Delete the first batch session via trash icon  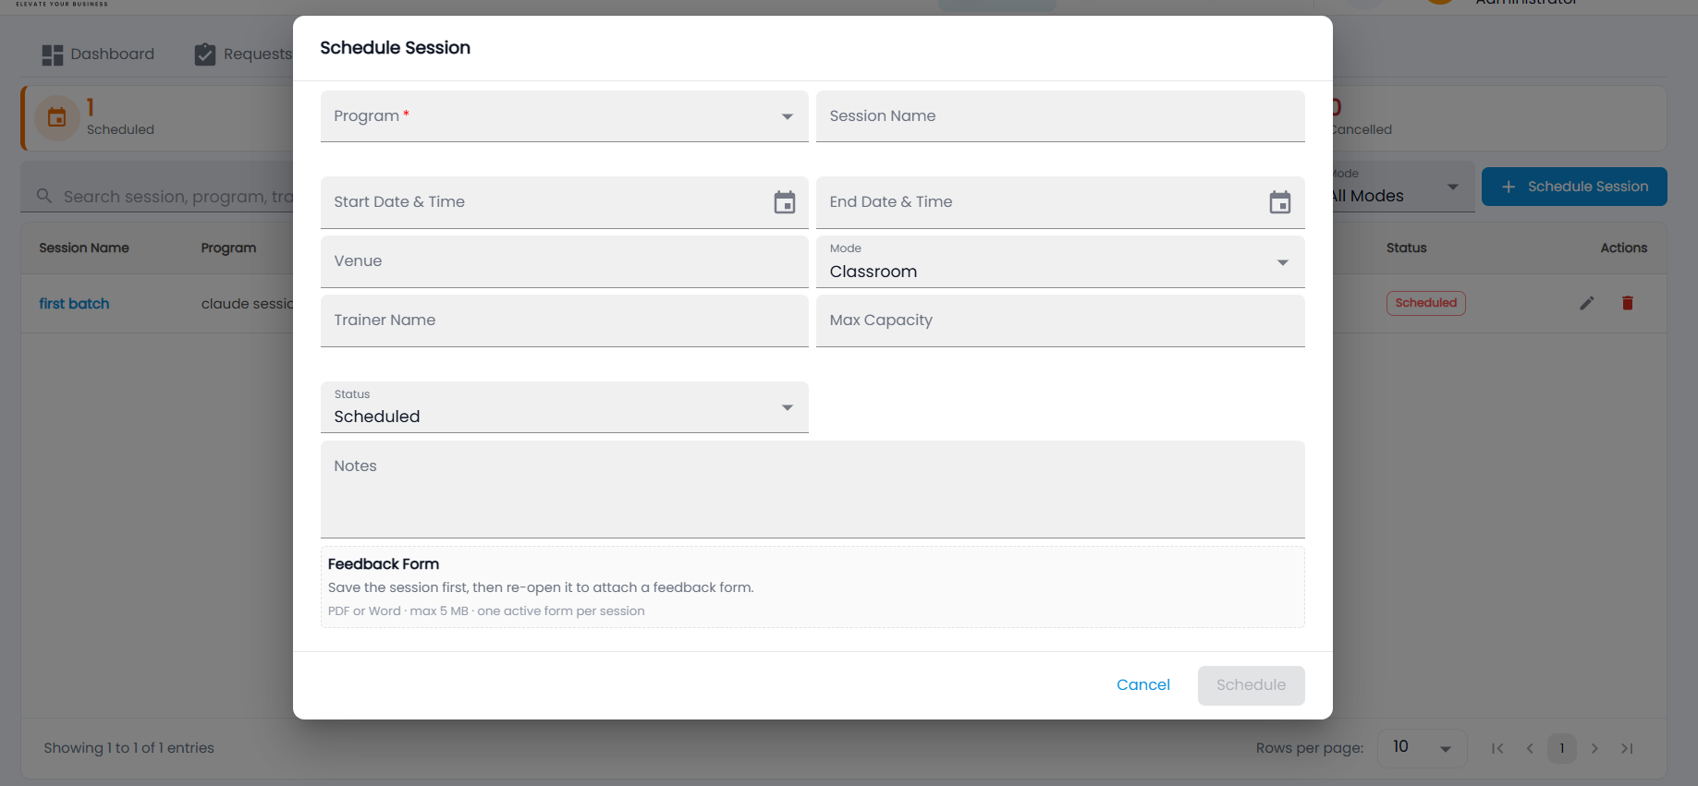coord(1628,303)
